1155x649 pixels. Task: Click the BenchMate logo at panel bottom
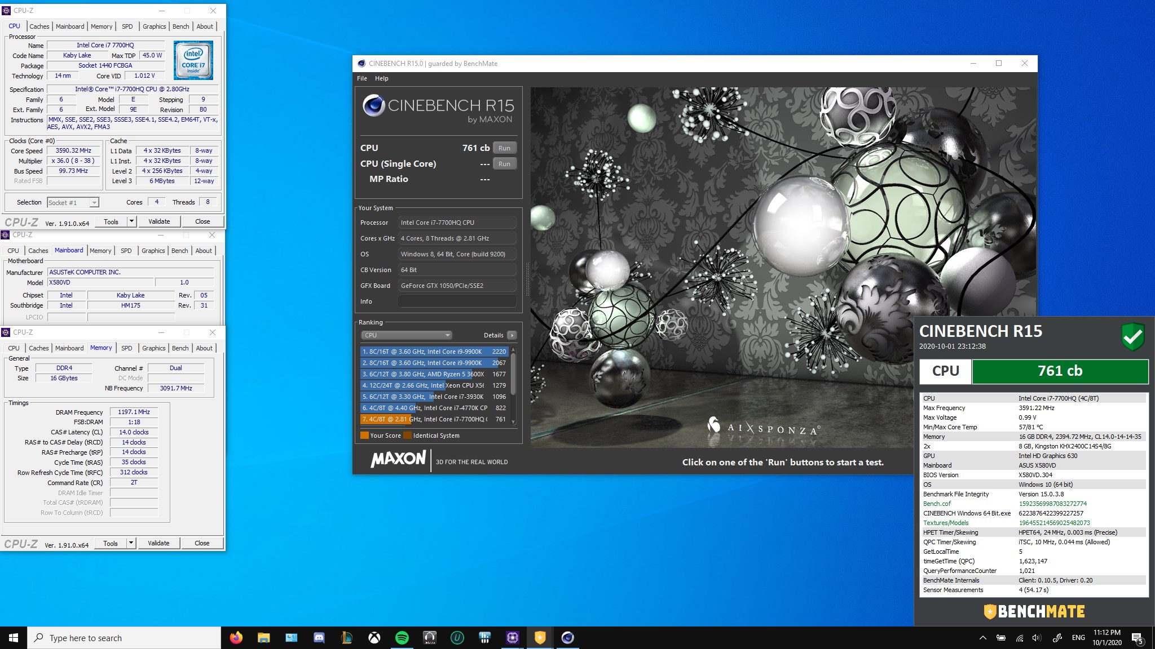(1034, 611)
